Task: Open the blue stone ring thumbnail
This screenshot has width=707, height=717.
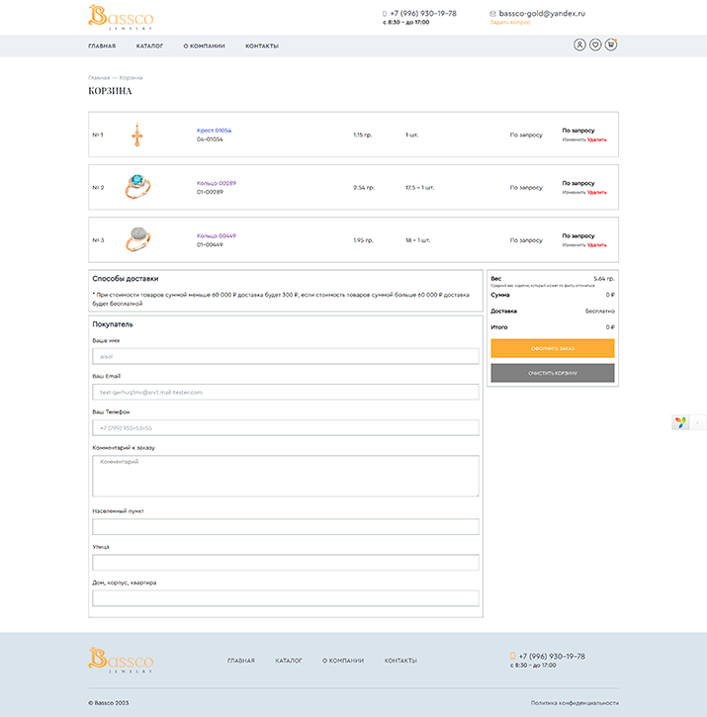Action: click(x=137, y=187)
